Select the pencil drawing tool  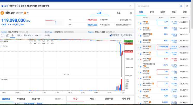(x=7, y=35)
